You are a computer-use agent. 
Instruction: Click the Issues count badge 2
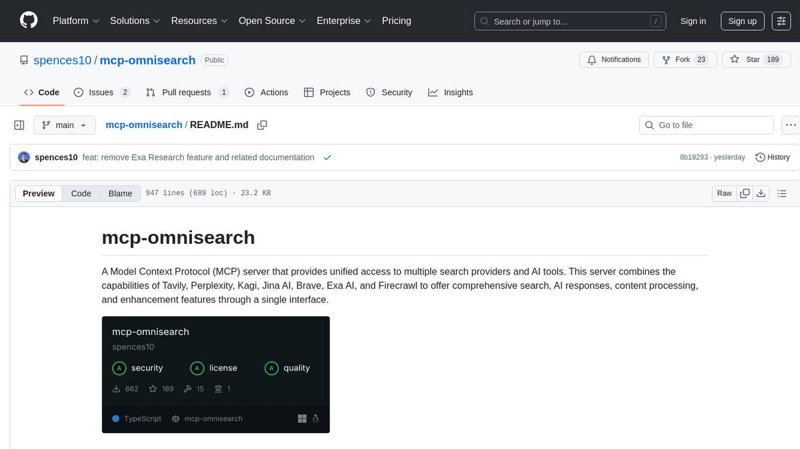click(x=125, y=92)
